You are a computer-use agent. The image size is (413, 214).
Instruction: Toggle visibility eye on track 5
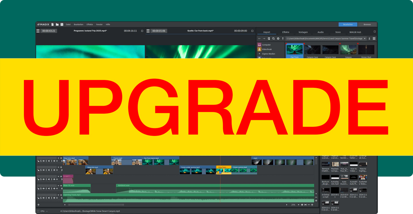[44, 198]
